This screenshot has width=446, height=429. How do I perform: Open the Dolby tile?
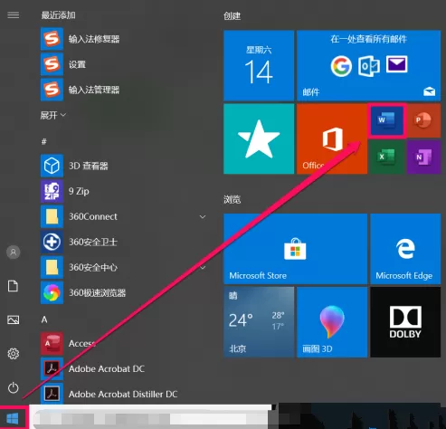click(405, 322)
